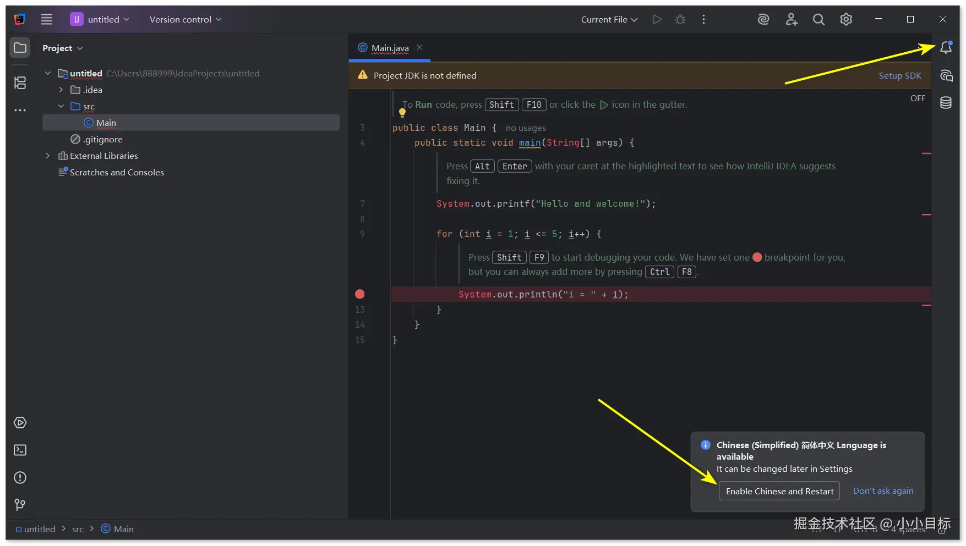This screenshot has width=966, height=546.
Task: Click line number 13 in the gutter
Action: pyautogui.click(x=360, y=310)
